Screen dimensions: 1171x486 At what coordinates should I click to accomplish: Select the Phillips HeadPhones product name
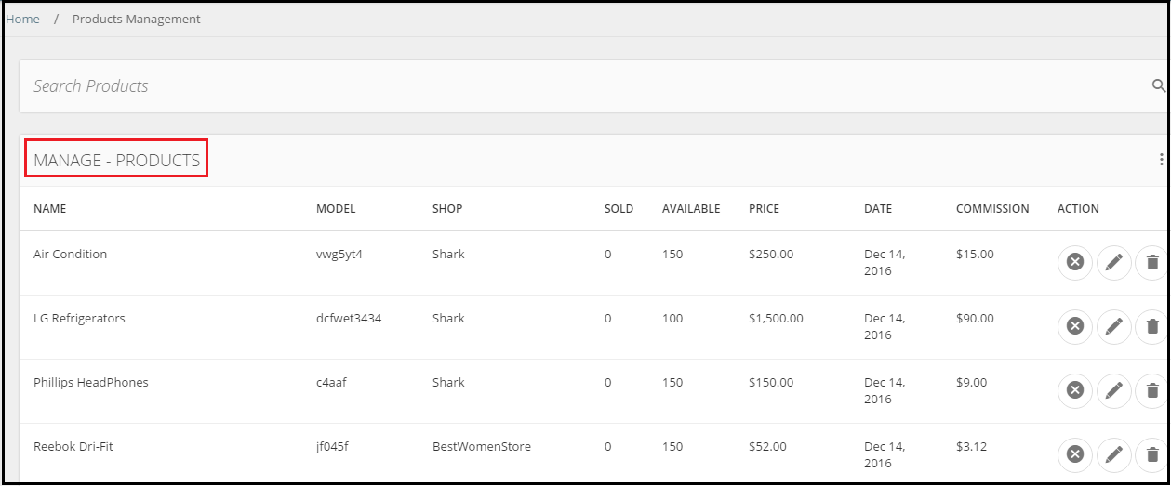point(91,383)
